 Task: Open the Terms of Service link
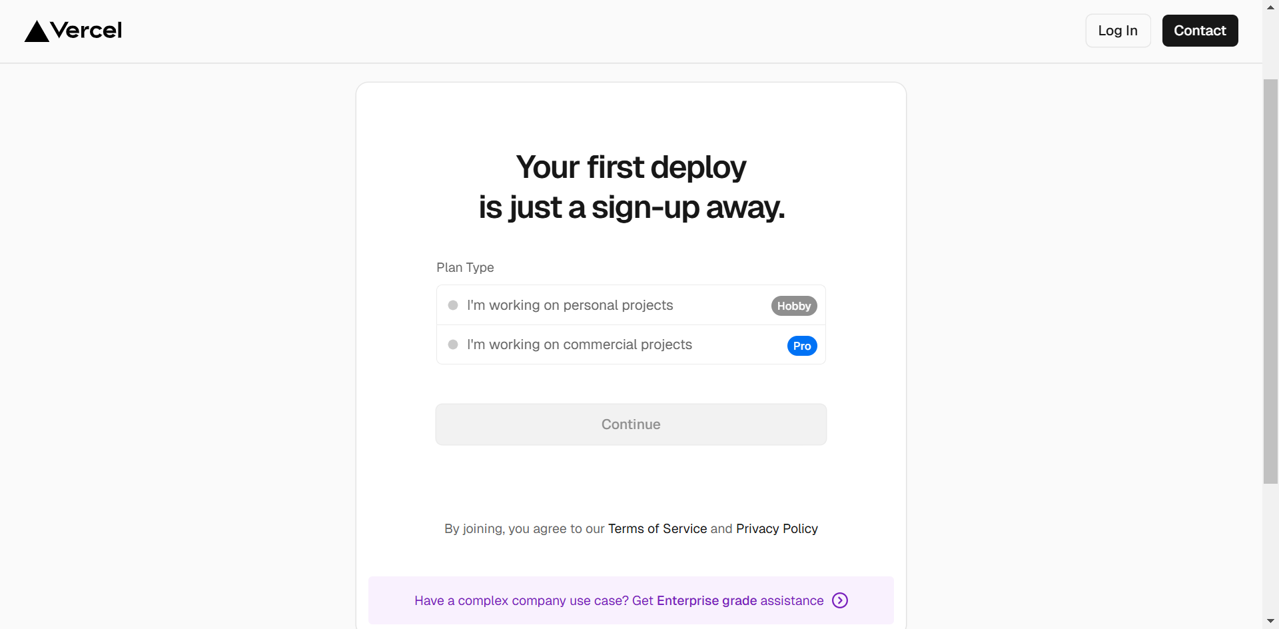pos(657,528)
